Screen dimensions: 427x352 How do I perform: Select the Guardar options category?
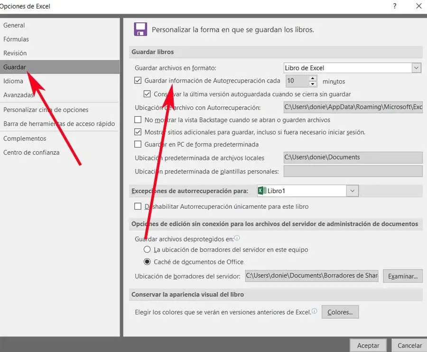click(60, 67)
